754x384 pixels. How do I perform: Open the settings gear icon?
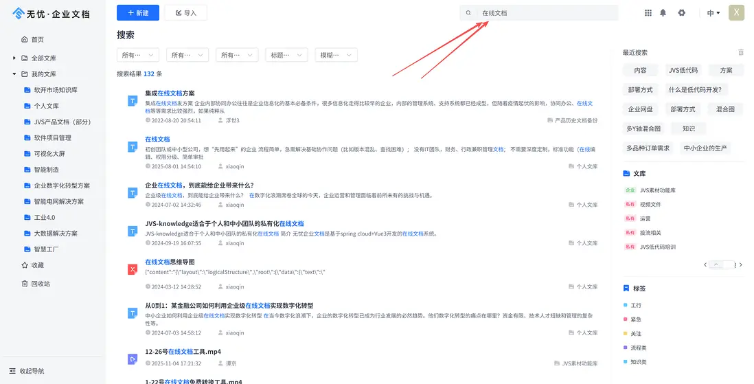click(681, 13)
